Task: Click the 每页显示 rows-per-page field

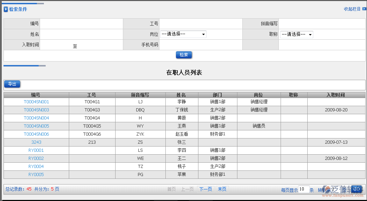Action: pos(303,189)
